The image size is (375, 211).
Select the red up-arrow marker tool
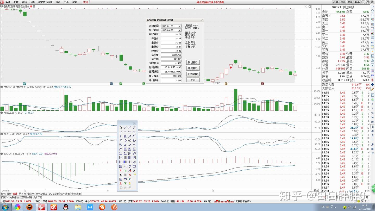tap(121, 171)
